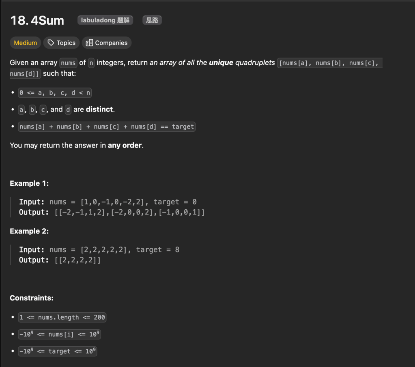Click the "18. 4Sum" problem title

tap(37, 21)
